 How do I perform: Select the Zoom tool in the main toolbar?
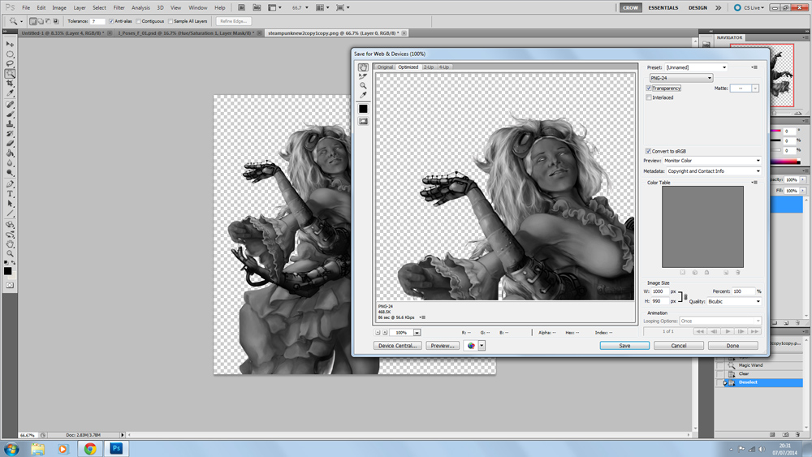tap(10, 254)
